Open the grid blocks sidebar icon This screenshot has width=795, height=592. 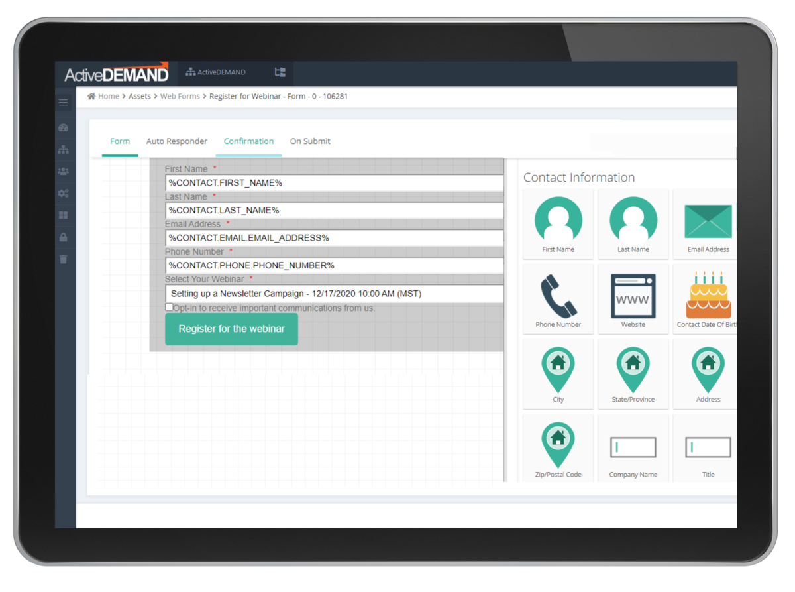64,215
